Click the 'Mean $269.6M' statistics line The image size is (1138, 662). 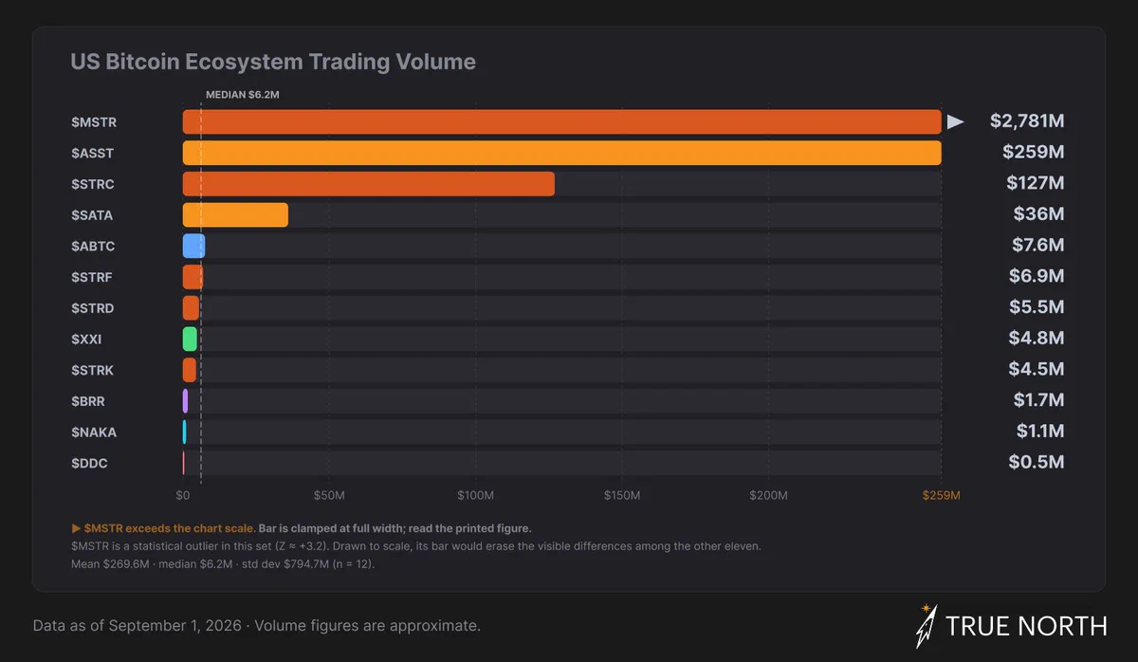click(223, 564)
